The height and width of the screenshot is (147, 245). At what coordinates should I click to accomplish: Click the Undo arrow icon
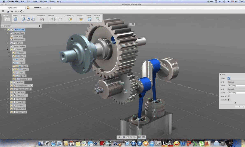[12, 11]
